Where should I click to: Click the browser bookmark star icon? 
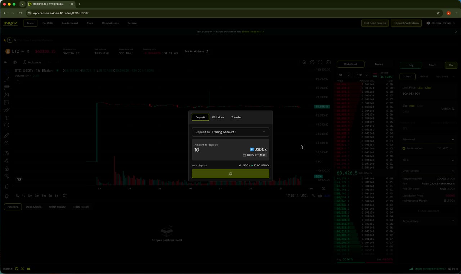coord(438,13)
